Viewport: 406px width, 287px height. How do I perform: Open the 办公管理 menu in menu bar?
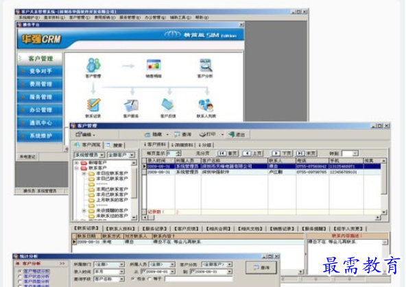pos(155,18)
